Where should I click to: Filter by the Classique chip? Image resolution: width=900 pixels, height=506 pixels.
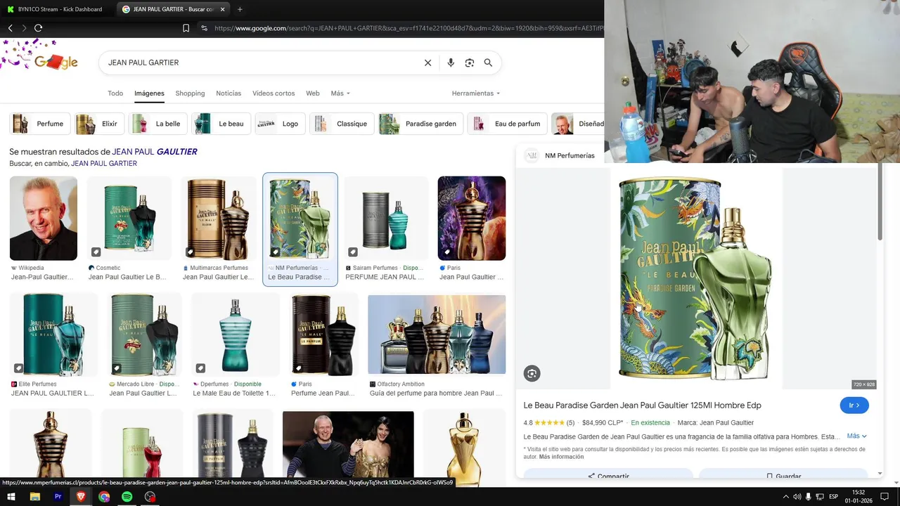click(x=342, y=124)
